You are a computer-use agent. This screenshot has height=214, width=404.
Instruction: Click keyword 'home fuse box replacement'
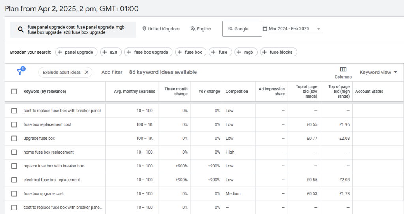click(x=49, y=152)
